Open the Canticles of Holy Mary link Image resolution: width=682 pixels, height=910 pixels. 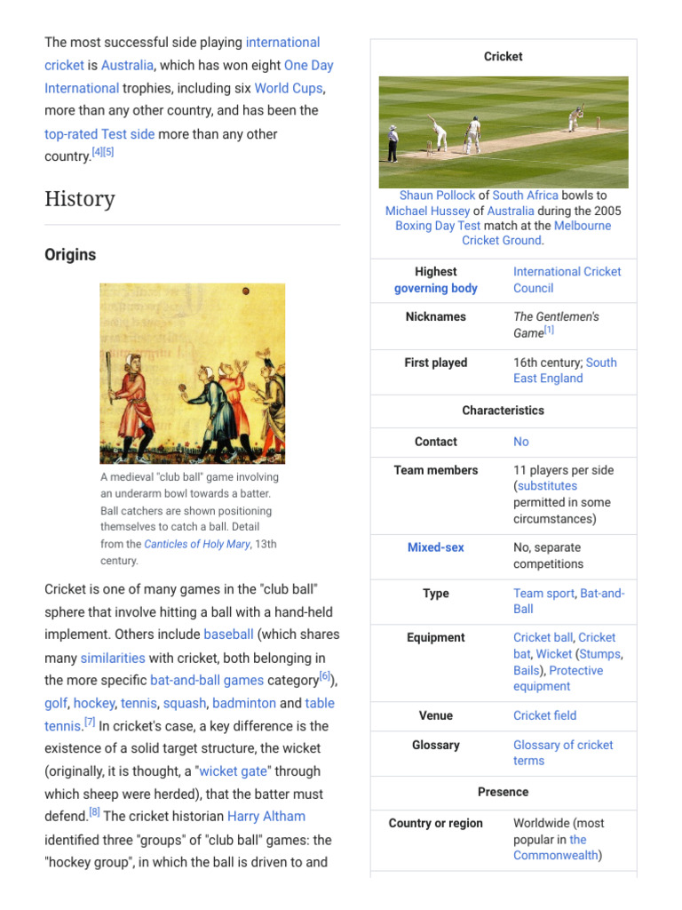(197, 544)
